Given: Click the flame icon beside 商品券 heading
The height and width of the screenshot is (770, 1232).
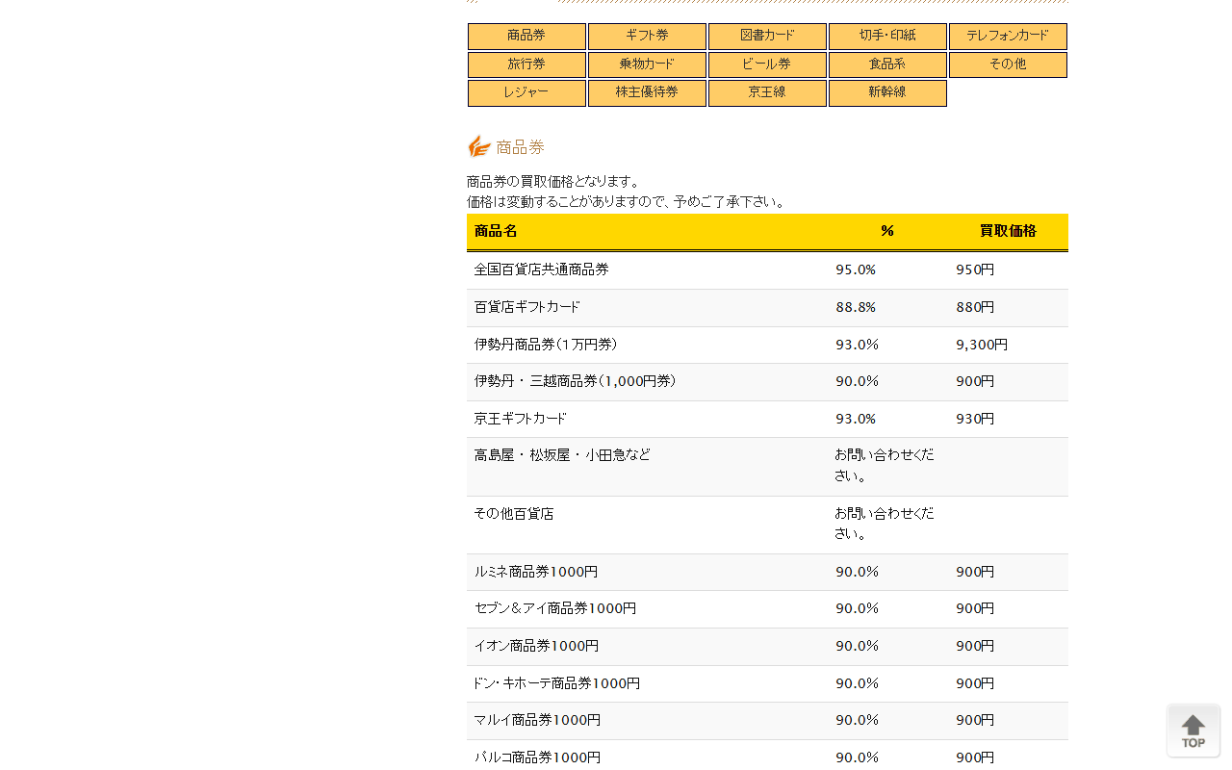Looking at the screenshot, I should coord(478,146).
